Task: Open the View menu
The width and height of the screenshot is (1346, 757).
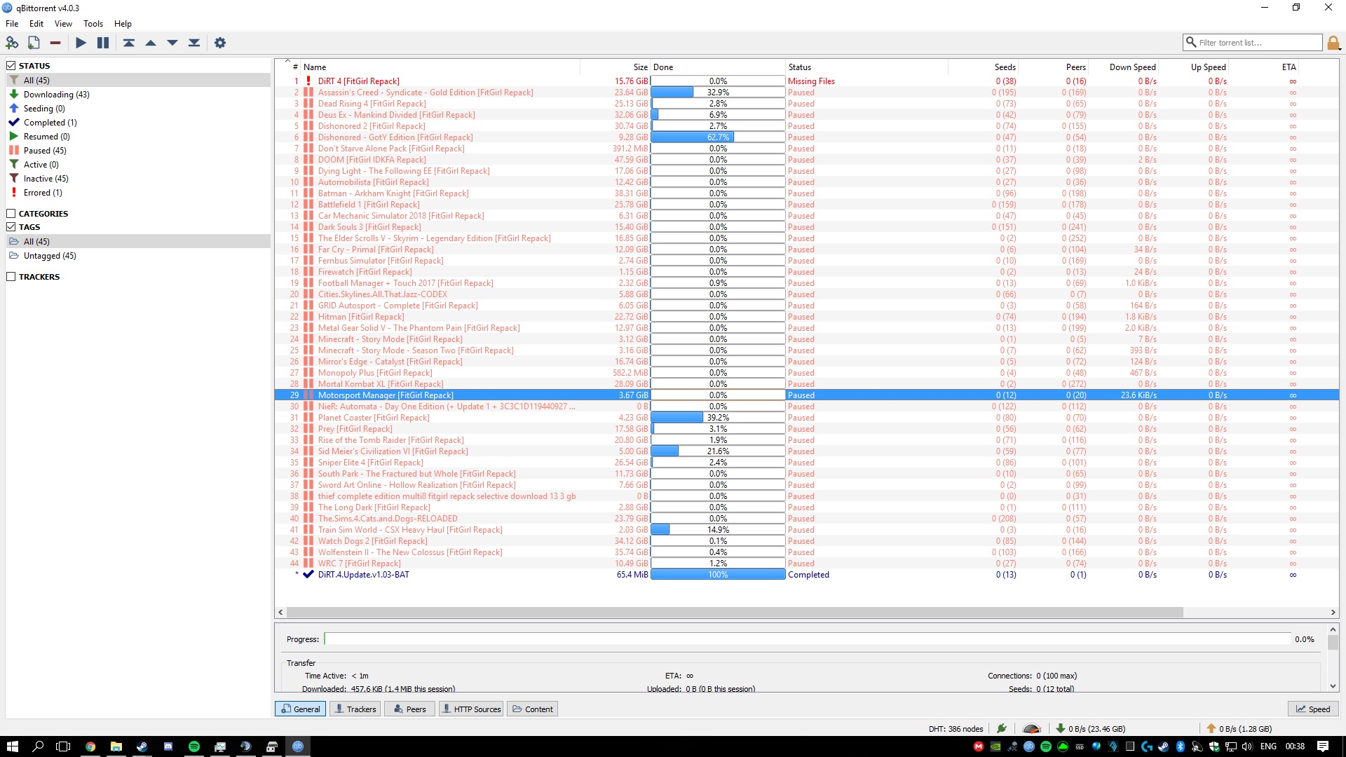Action: pyautogui.click(x=63, y=24)
